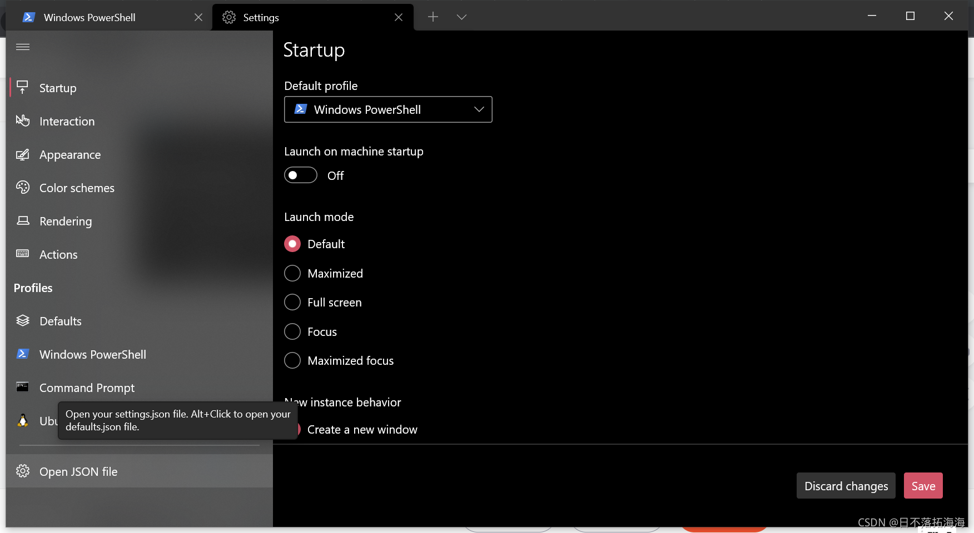
Task: Discard changes to settings
Action: (x=846, y=485)
